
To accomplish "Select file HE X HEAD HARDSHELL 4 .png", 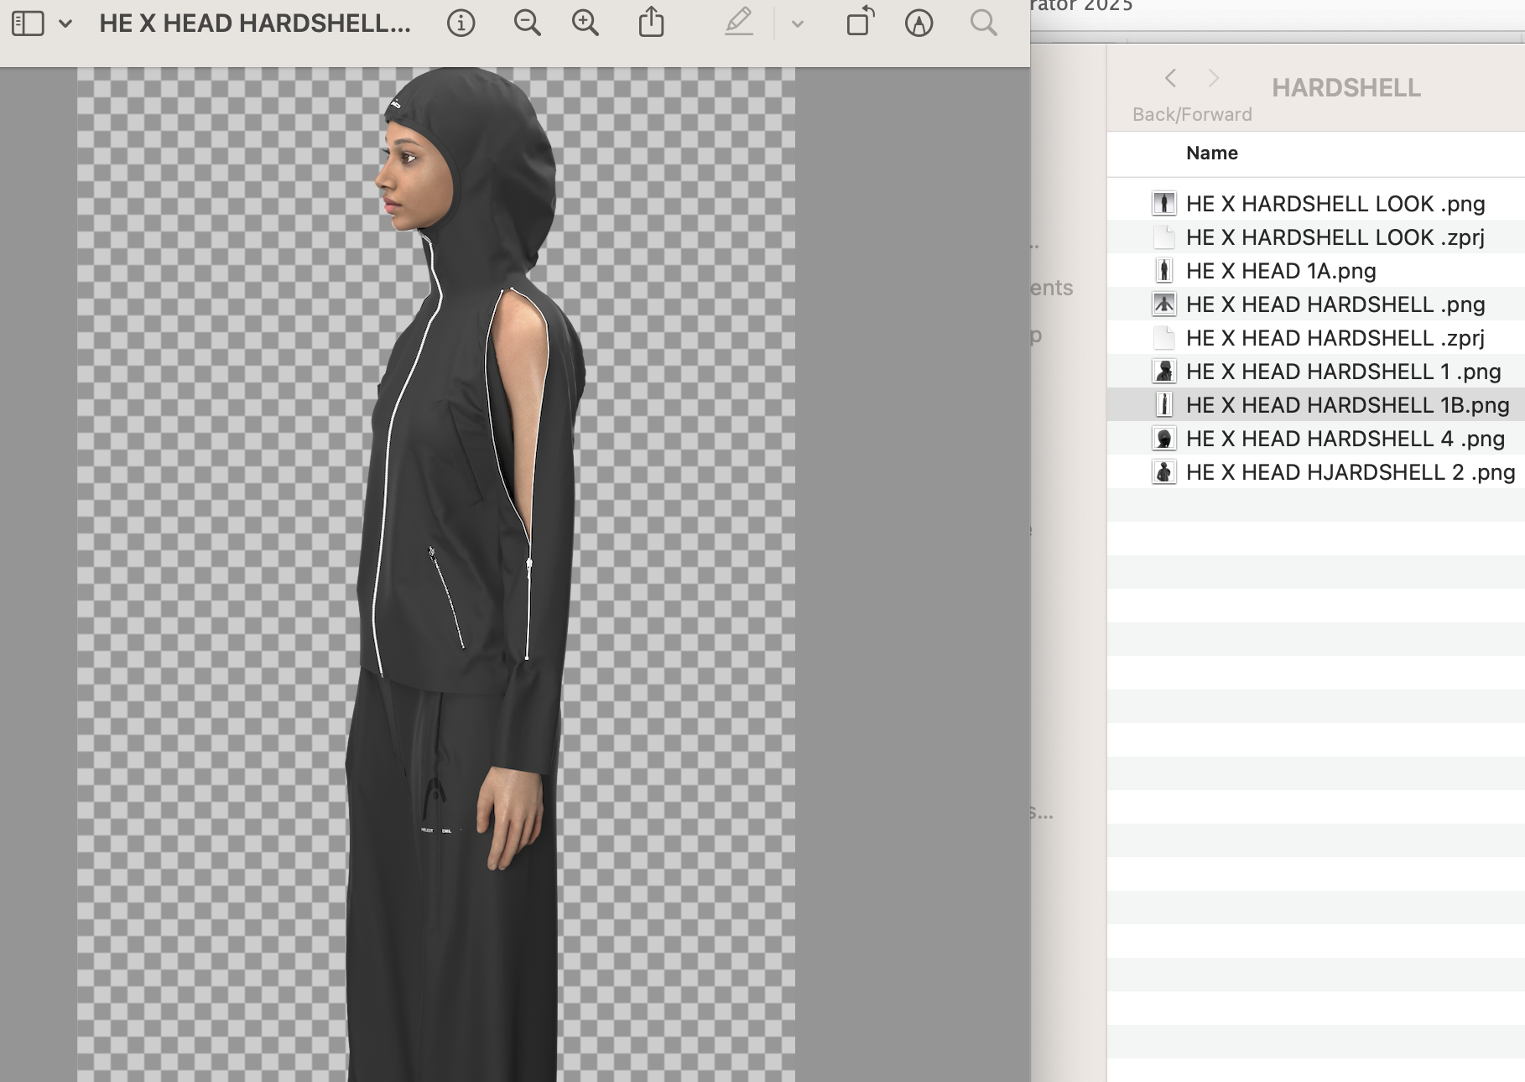I will click(x=1316, y=439).
